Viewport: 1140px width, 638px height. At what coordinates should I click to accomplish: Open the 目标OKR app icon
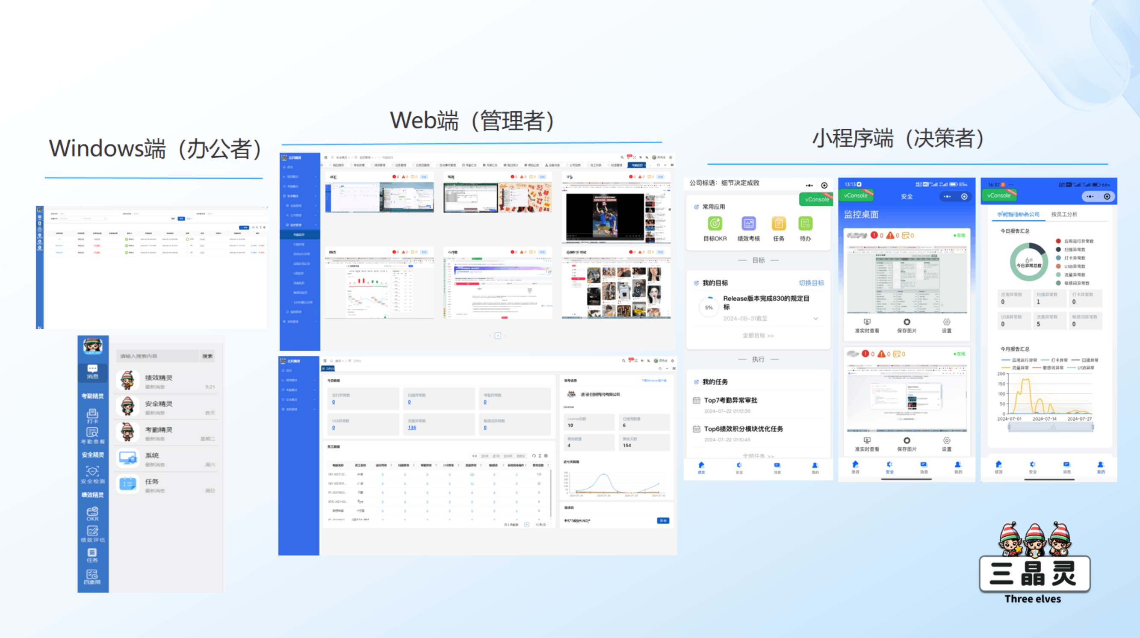click(715, 224)
